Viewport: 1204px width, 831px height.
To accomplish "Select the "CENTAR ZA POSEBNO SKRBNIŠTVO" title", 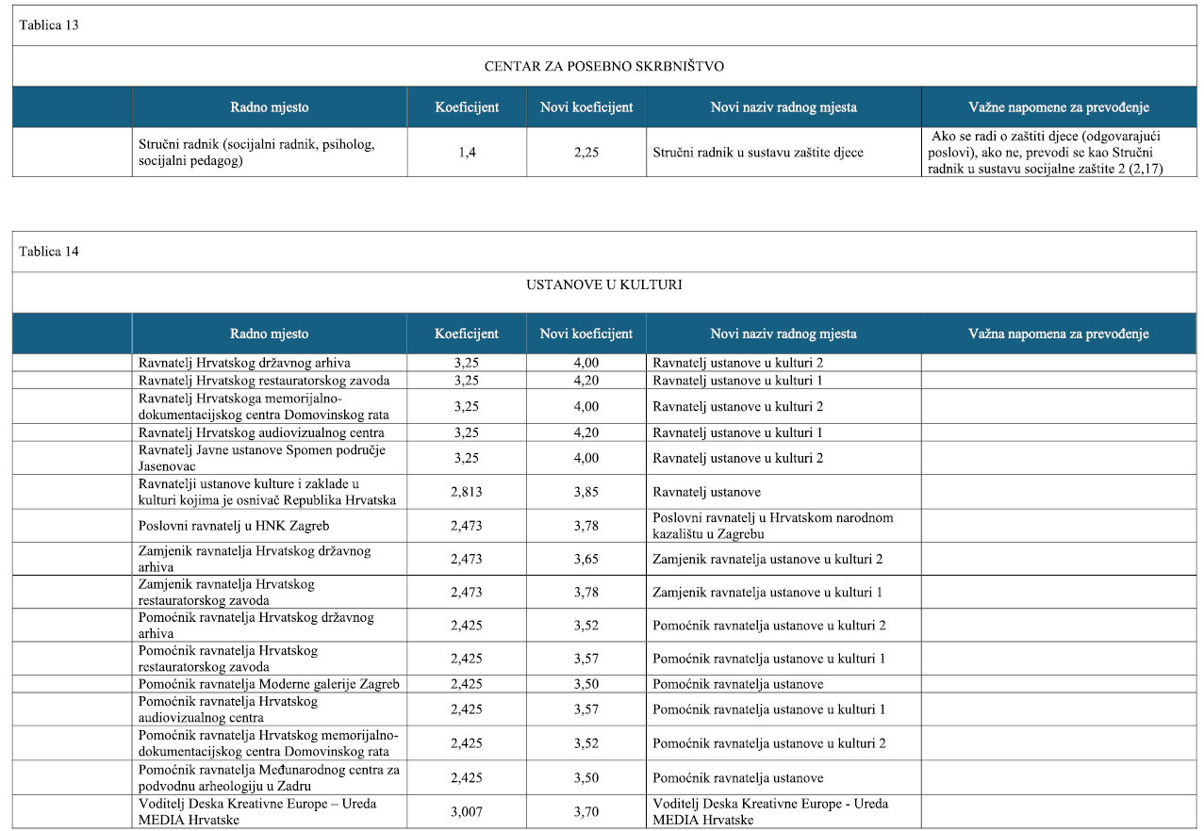I will [x=603, y=66].
